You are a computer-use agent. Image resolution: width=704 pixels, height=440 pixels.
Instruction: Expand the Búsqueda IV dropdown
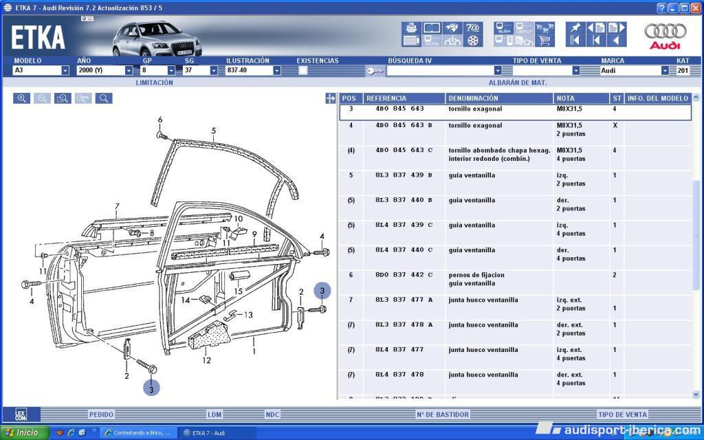tap(498, 71)
